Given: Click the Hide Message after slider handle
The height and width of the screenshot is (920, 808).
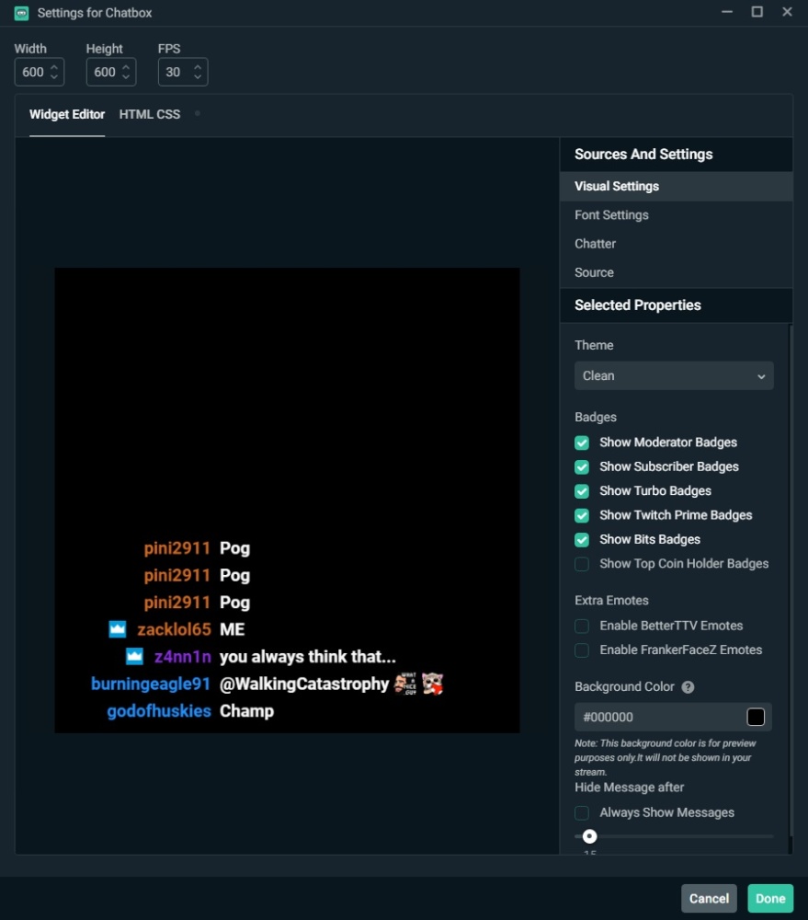Looking at the screenshot, I should coord(590,836).
